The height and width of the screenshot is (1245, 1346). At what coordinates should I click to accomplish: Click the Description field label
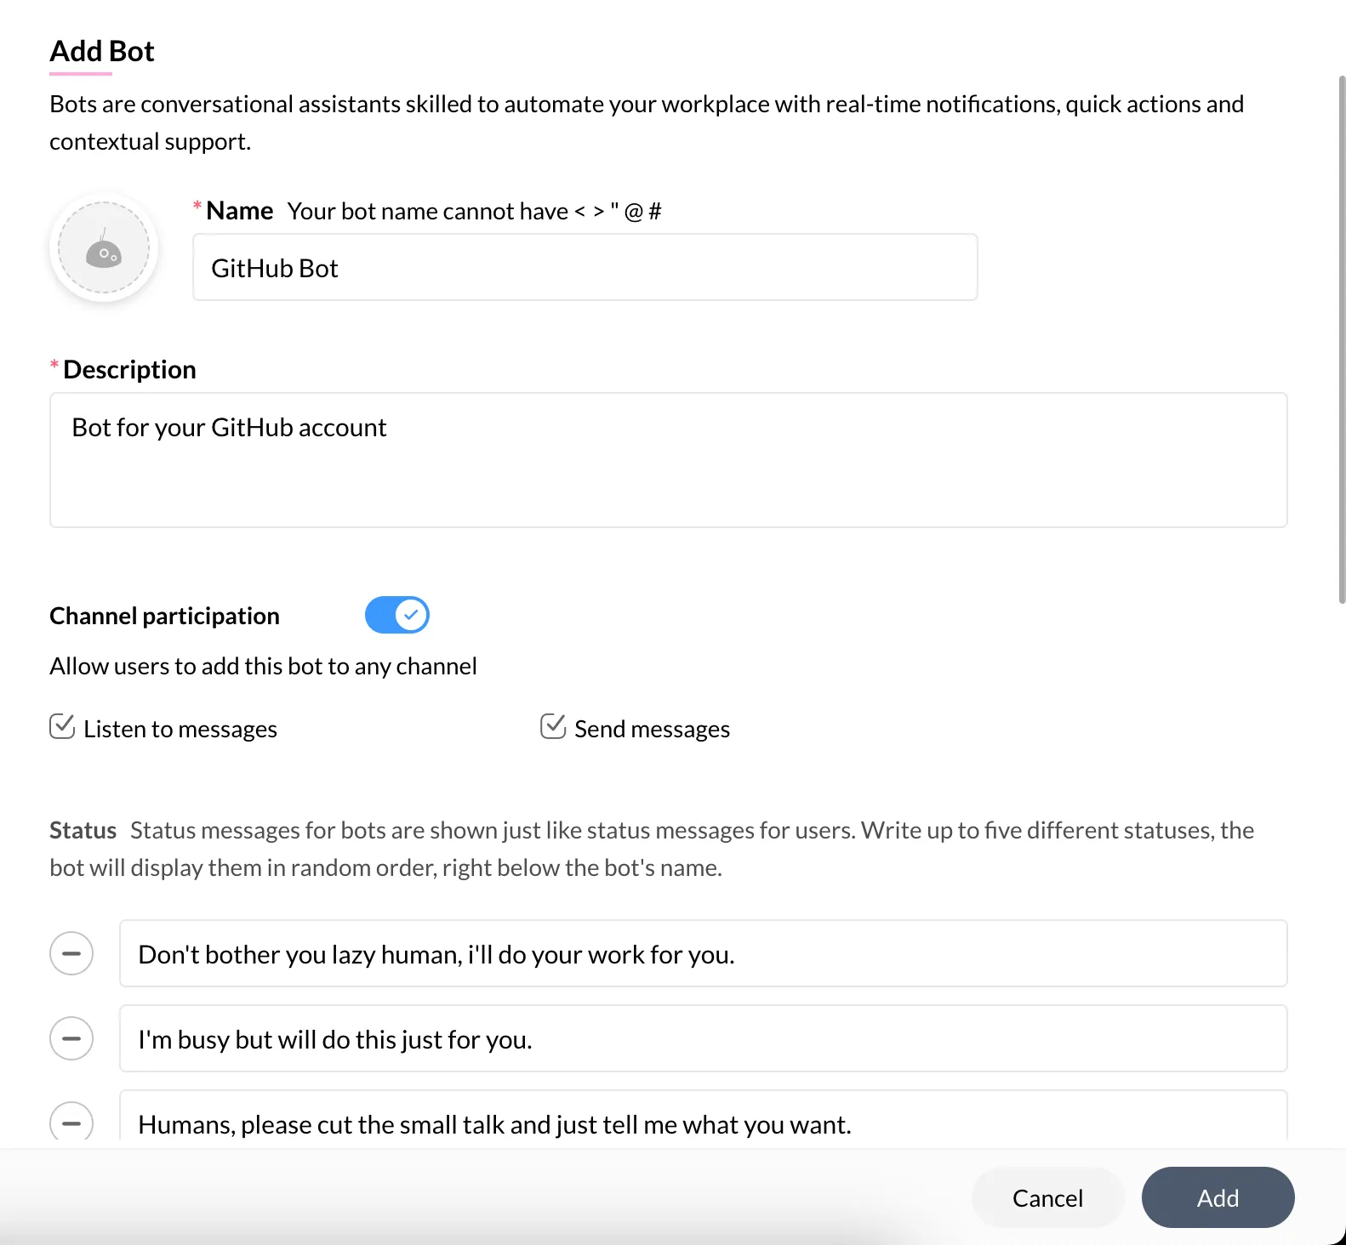[129, 370]
